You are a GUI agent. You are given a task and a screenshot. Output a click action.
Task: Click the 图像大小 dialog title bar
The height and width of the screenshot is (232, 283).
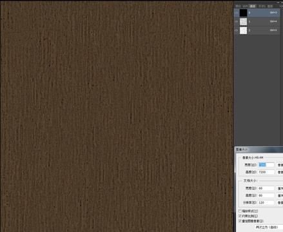259,150
